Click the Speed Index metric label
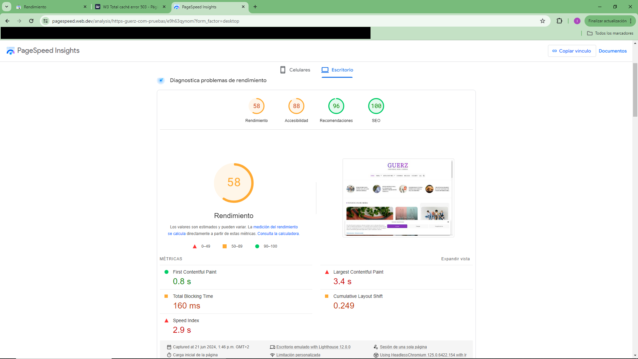 click(186, 320)
